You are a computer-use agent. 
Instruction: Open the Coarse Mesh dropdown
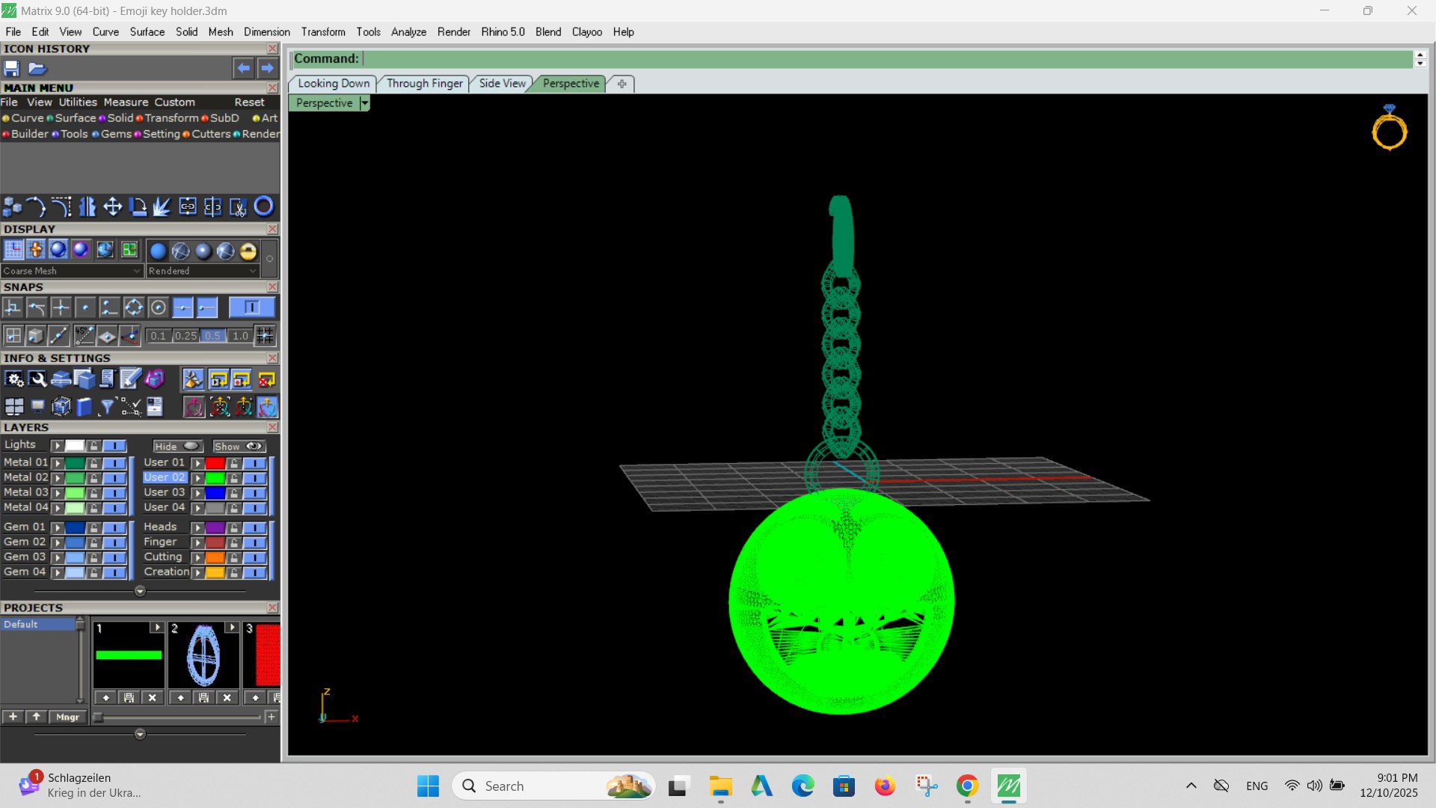71,271
